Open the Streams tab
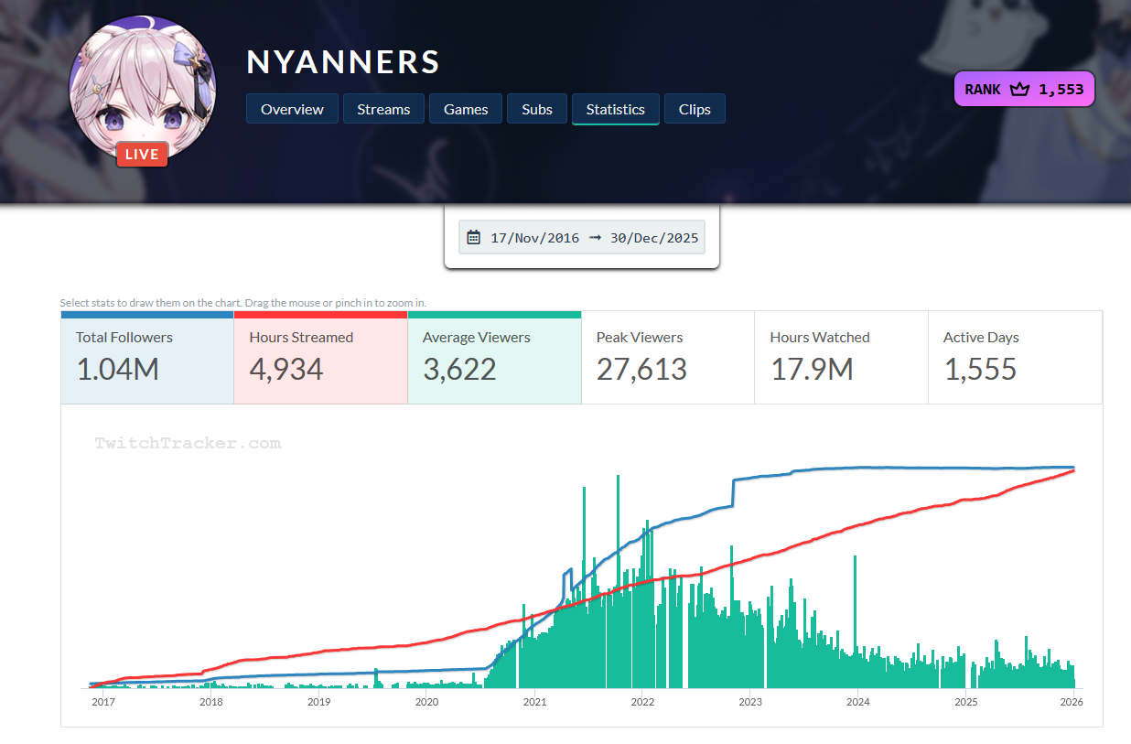Image resolution: width=1131 pixels, height=744 pixels. (383, 109)
